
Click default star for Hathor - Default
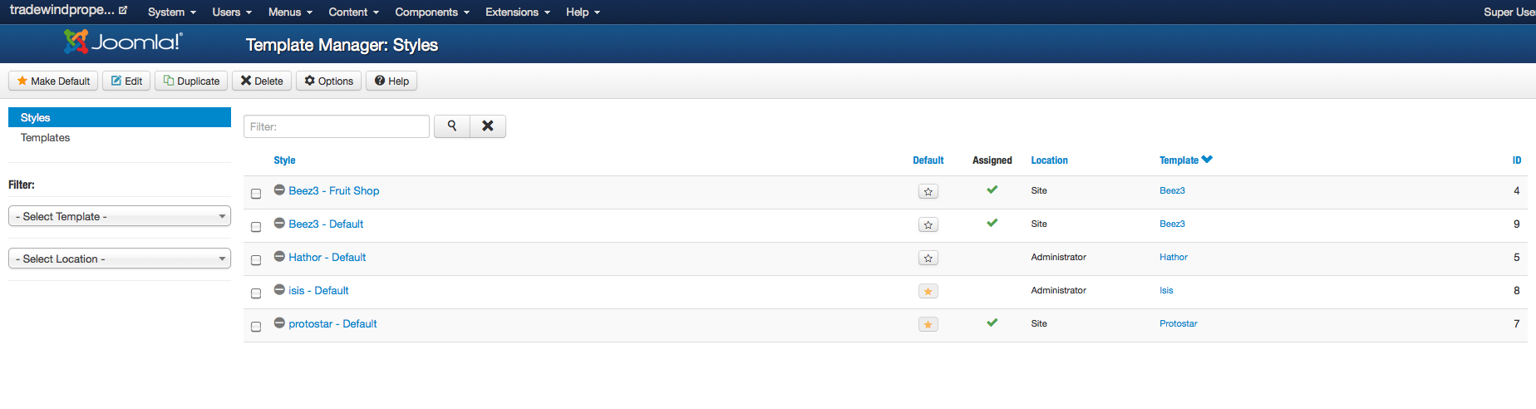click(x=928, y=258)
